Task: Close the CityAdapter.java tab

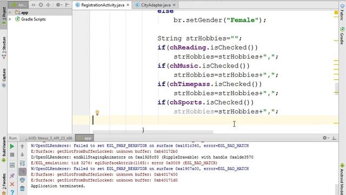Action: 174,5
